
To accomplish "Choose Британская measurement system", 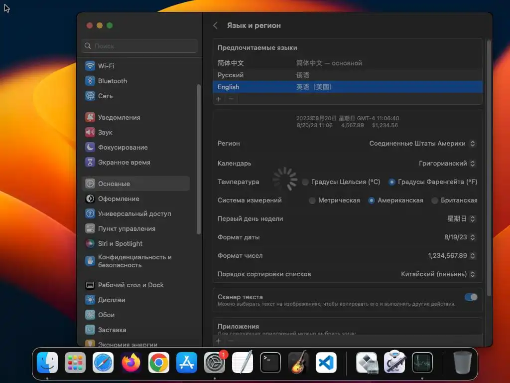I will pos(435,200).
